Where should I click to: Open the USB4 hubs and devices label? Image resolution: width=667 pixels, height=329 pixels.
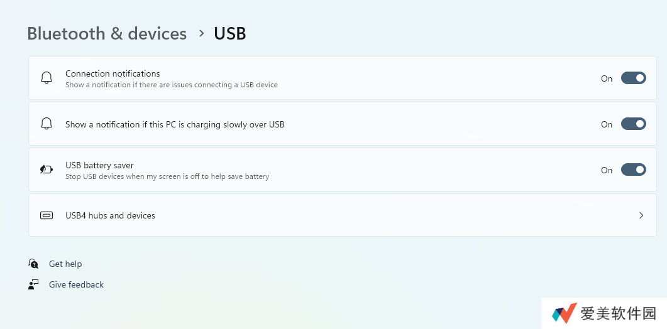click(110, 215)
